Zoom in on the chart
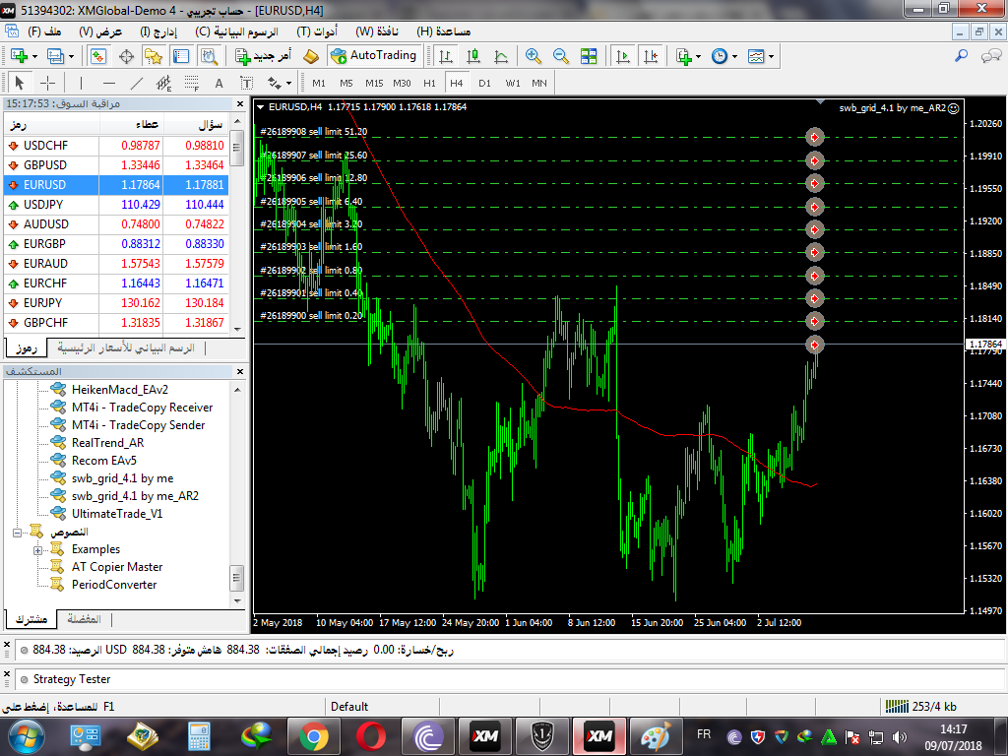The width and height of the screenshot is (1008, 756). point(533,56)
